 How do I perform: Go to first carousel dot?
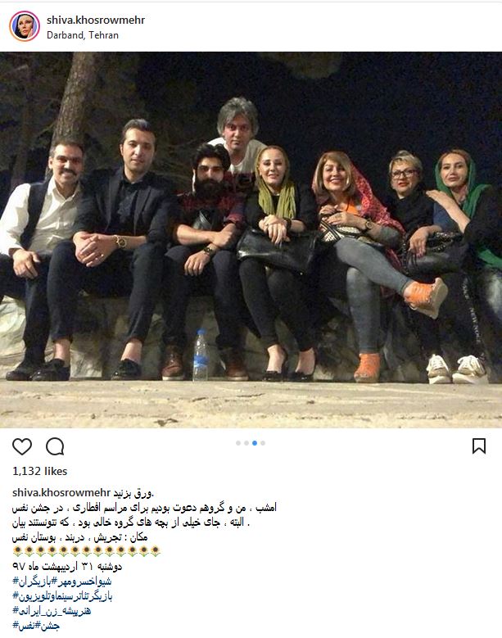point(238,443)
